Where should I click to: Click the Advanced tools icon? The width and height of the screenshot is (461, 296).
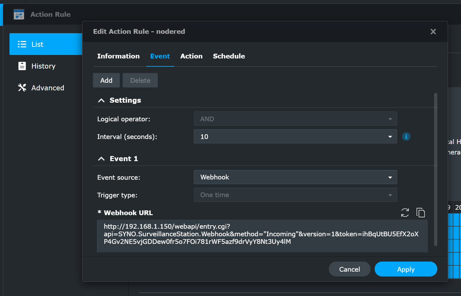tap(22, 88)
